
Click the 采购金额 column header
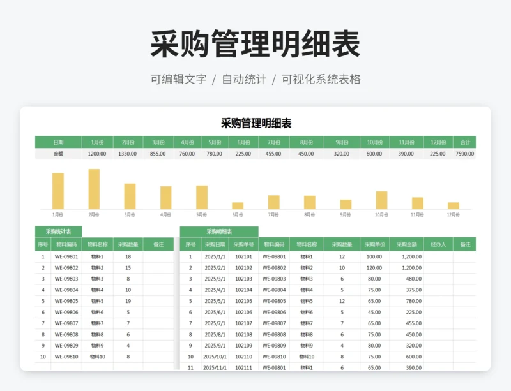pos(406,244)
